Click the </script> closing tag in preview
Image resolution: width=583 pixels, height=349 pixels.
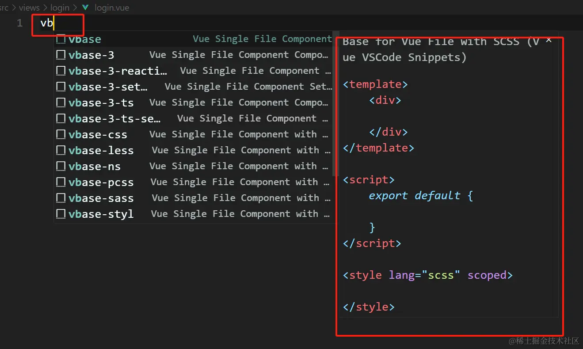(x=372, y=243)
